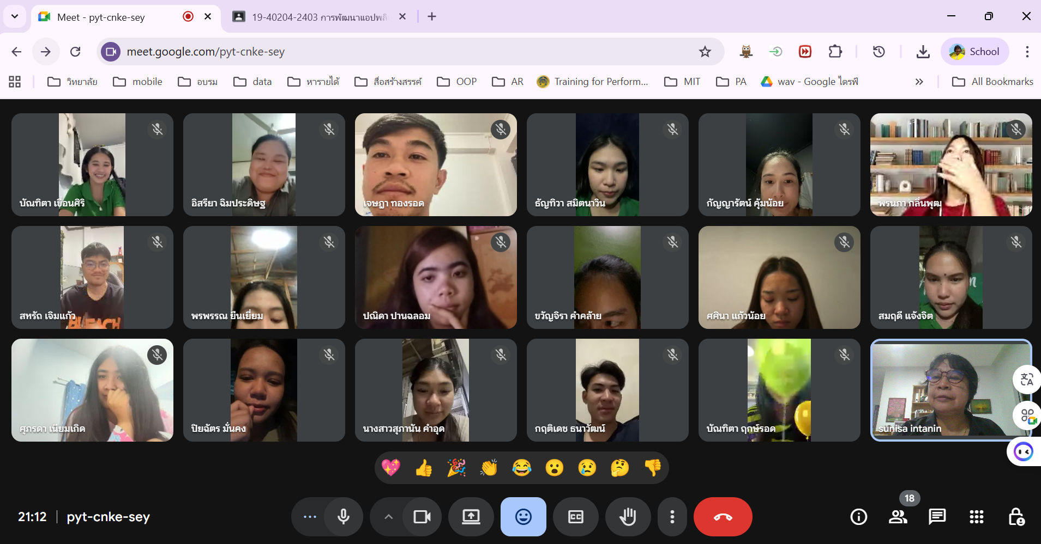Expand video settings chevron arrow
The height and width of the screenshot is (544, 1041).
point(388,517)
